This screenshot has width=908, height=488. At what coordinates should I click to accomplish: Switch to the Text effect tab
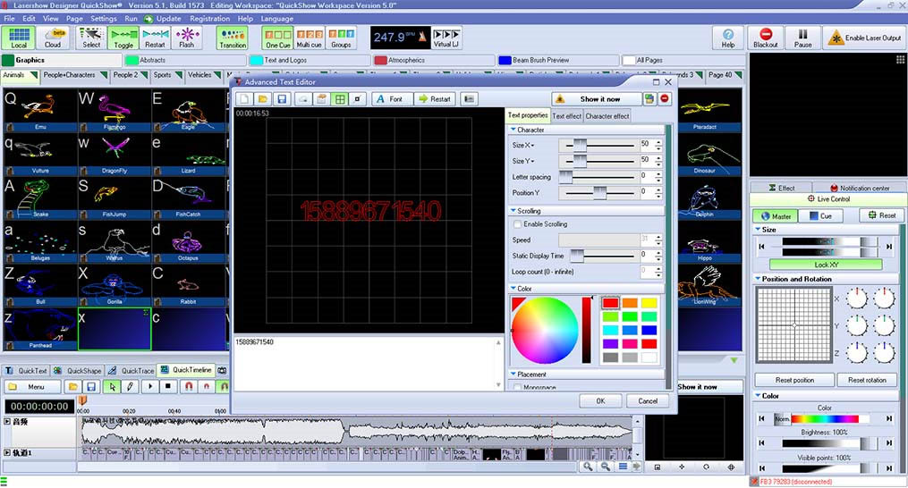(x=566, y=116)
